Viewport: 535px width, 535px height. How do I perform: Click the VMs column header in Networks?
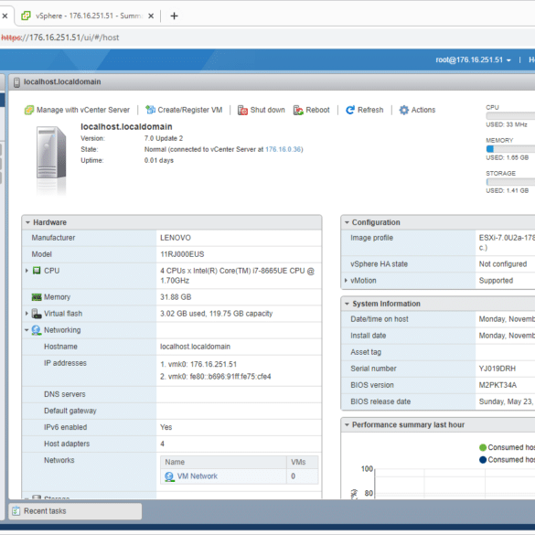point(303,463)
